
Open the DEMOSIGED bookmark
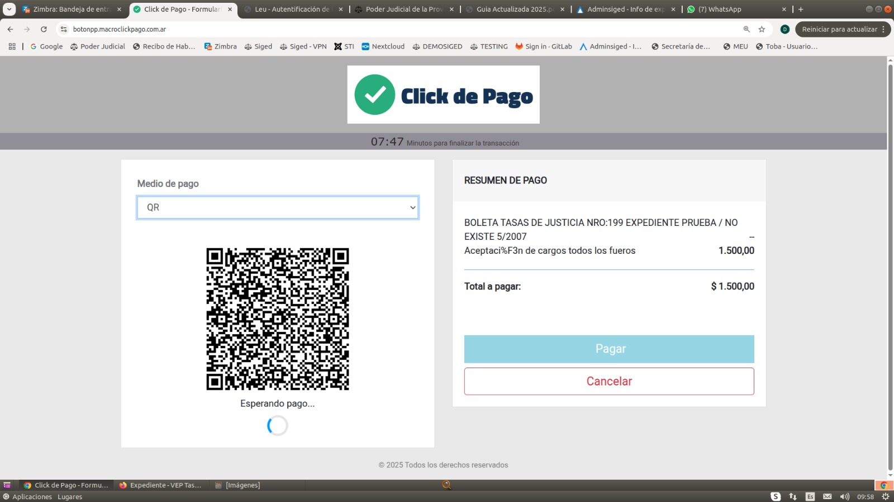(x=438, y=46)
